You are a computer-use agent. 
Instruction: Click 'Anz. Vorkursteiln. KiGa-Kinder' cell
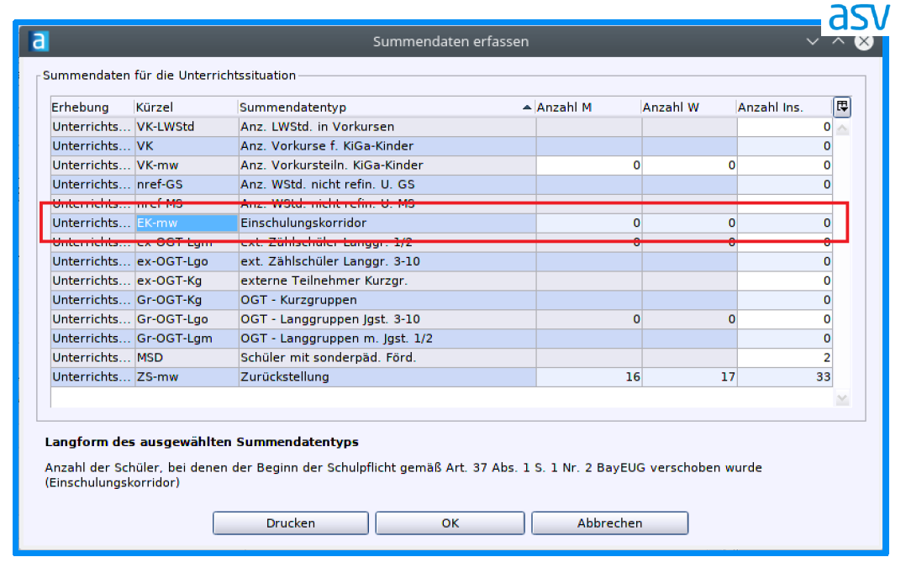[x=387, y=166]
